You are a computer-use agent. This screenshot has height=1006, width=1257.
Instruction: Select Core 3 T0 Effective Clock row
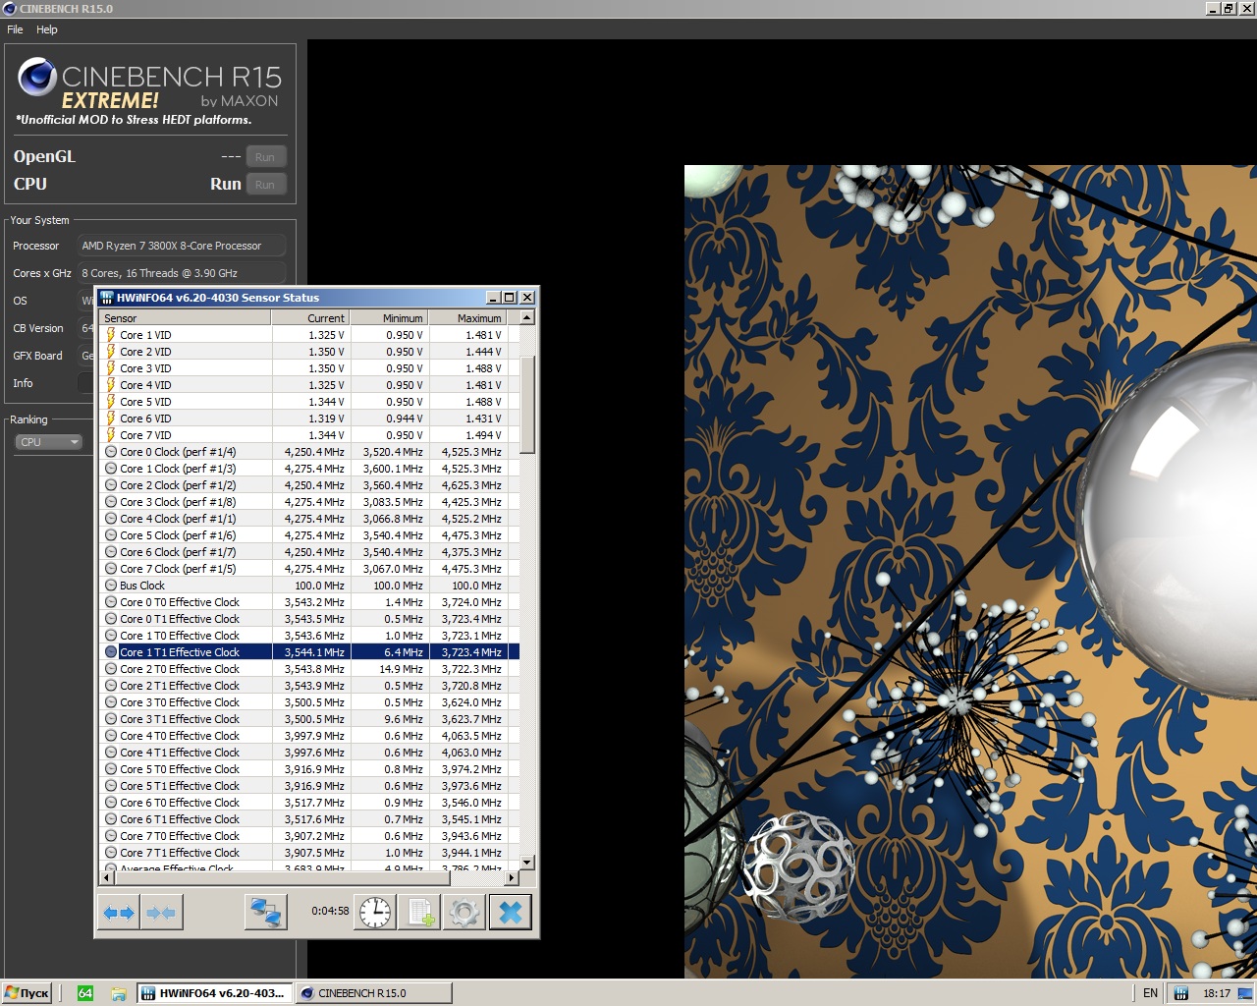click(310, 702)
